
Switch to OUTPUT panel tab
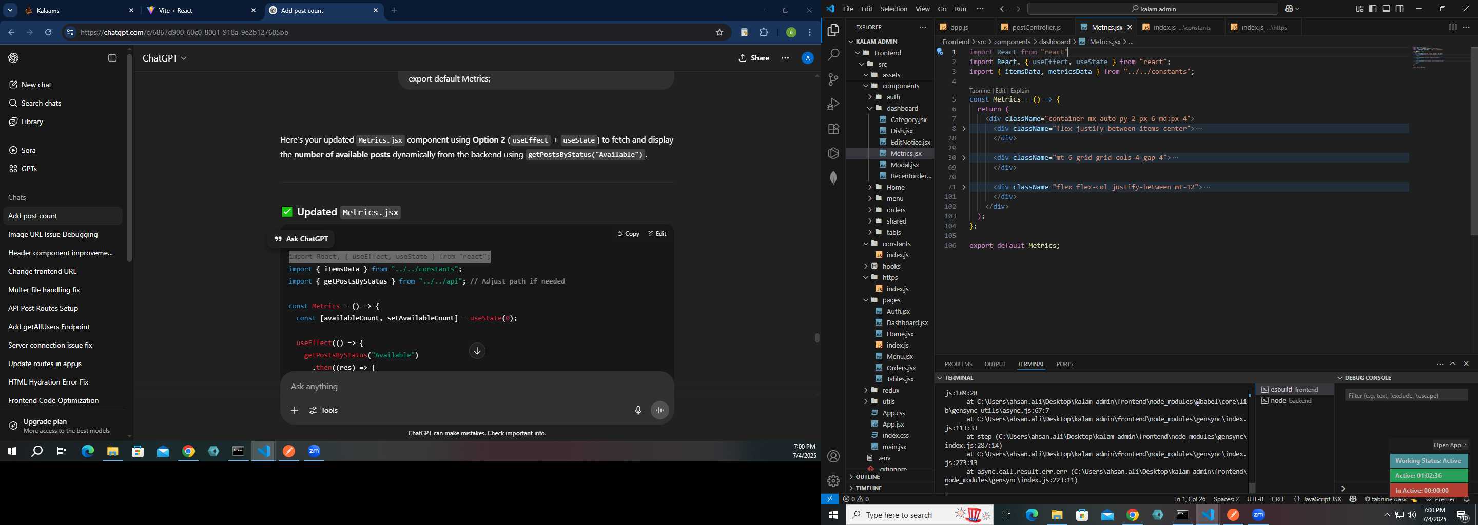point(995,365)
